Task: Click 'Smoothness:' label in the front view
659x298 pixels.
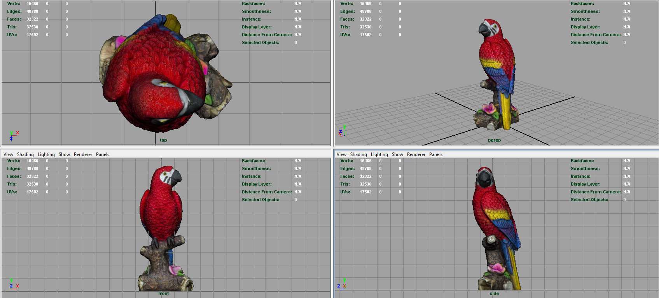Action: (256, 168)
